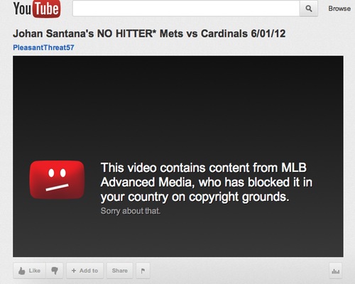This screenshot has height=284, width=355.
Task: Open the Share options
Action: pos(120,271)
